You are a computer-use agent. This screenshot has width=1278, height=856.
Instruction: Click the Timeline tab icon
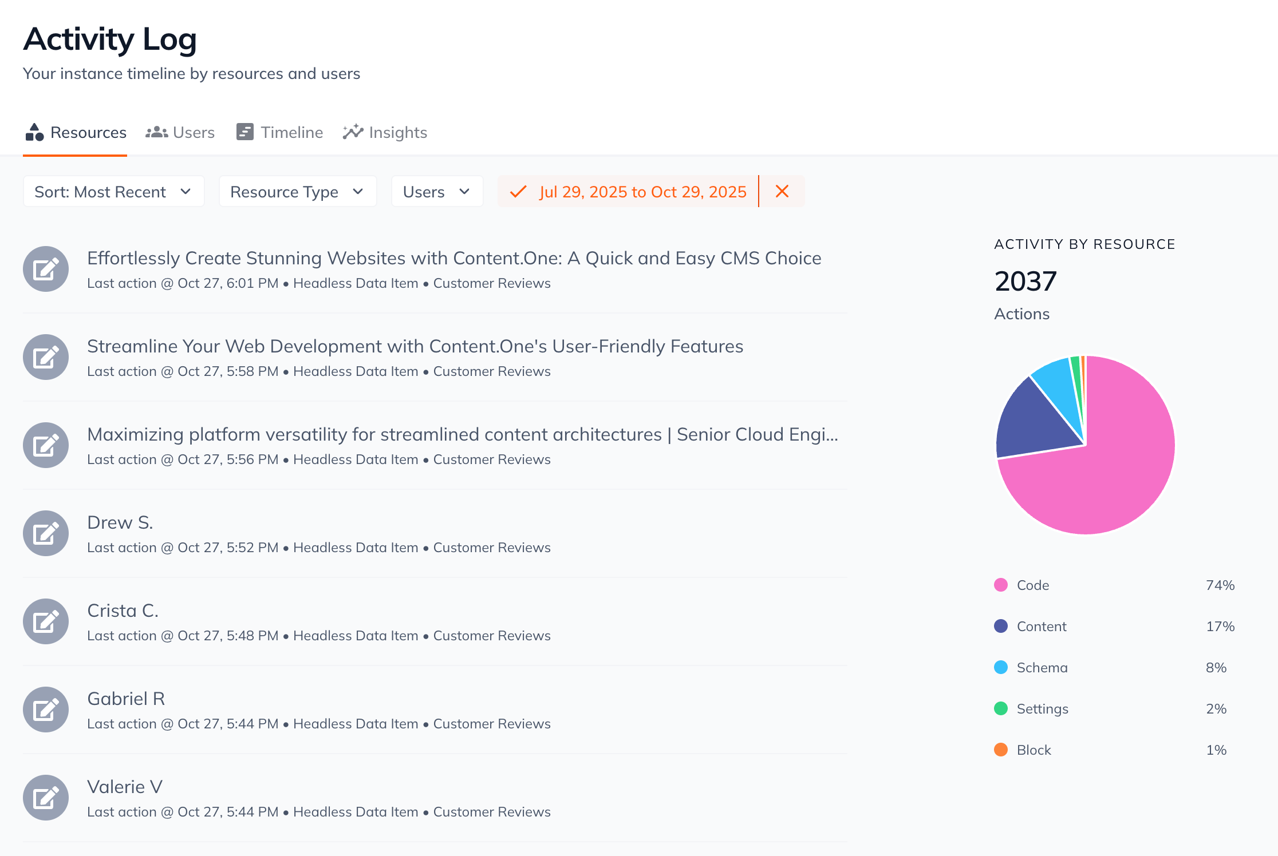[244, 132]
